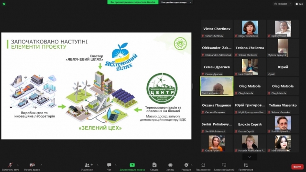Open the Приложения apps icon
Image resolution: width=306 pixels, height=172 pixels.
pos(203,165)
